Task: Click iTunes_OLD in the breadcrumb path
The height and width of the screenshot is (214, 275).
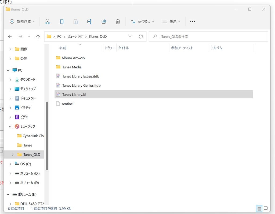Action: (x=98, y=36)
